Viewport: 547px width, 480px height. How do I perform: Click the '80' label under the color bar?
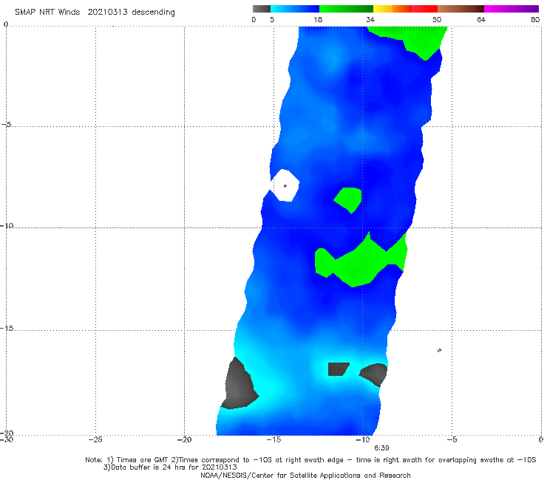535,19
